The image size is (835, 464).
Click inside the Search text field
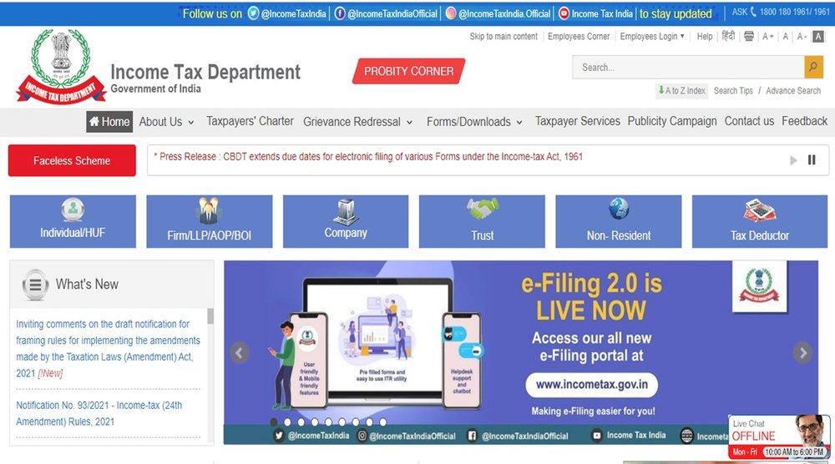(x=688, y=68)
